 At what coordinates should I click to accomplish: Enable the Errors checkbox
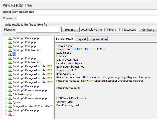pyautogui.click(x=106, y=30)
